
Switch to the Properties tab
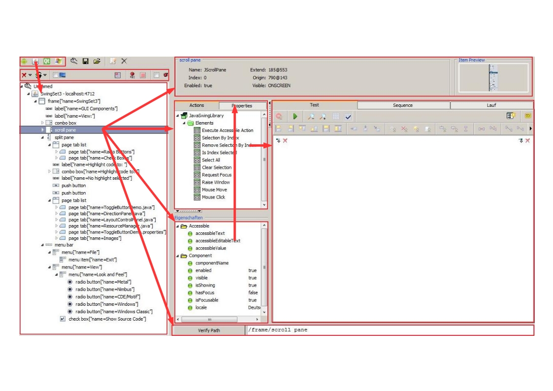coord(242,105)
